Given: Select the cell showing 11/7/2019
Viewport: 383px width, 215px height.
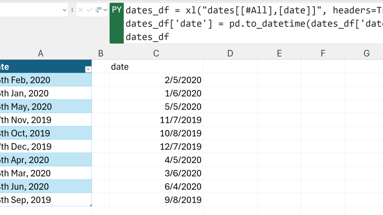Looking at the screenshot, I should [156, 120].
